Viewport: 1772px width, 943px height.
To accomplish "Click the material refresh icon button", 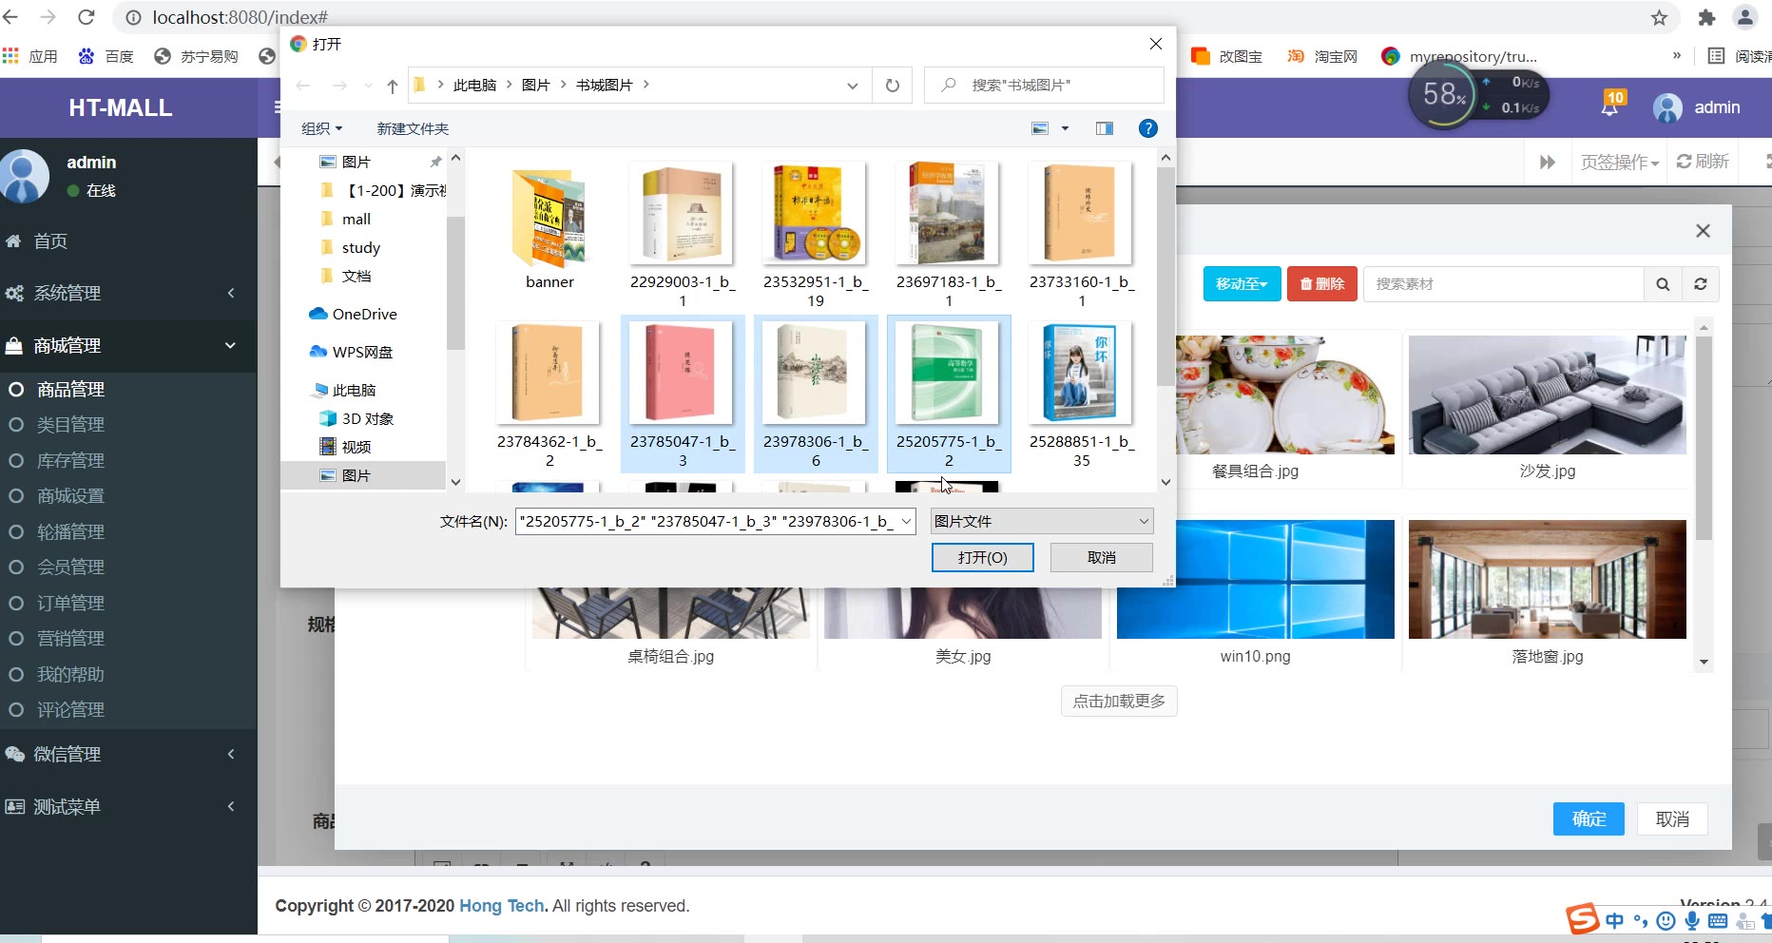I will click(1700, 284).
